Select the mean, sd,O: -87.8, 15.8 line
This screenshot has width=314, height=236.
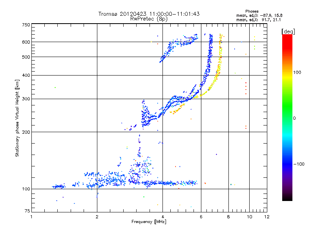coord(259,15)
